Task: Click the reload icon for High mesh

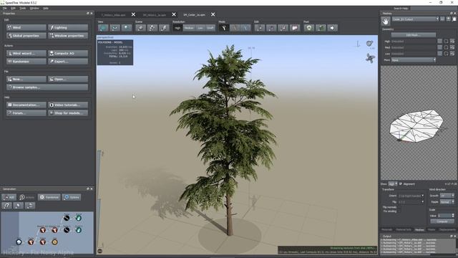Action: pyautogui.click(x=446, y=42)
